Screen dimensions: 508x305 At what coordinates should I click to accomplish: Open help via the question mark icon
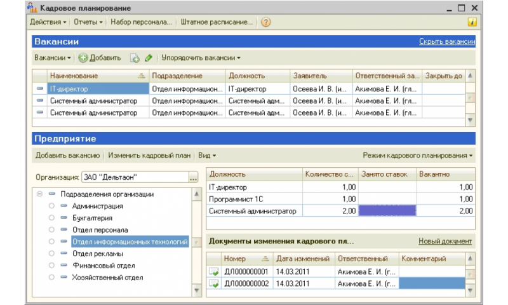pos(265,22)
